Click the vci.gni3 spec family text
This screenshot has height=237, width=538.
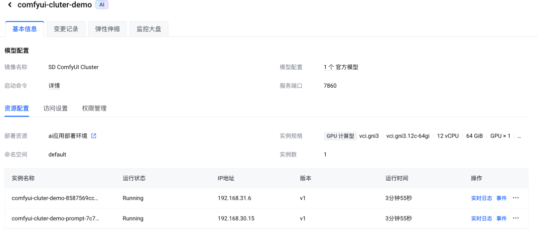369,136
